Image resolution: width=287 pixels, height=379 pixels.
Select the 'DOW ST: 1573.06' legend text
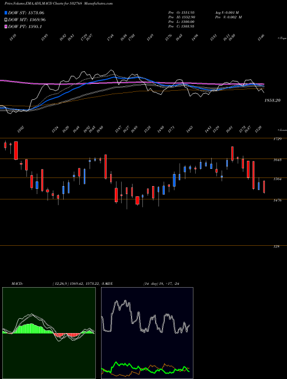point(26,13)
